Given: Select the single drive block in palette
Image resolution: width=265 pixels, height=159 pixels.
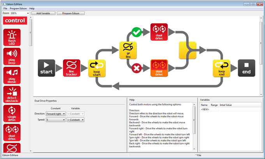Looking at the screenshot, I should (x=12, y=114).
